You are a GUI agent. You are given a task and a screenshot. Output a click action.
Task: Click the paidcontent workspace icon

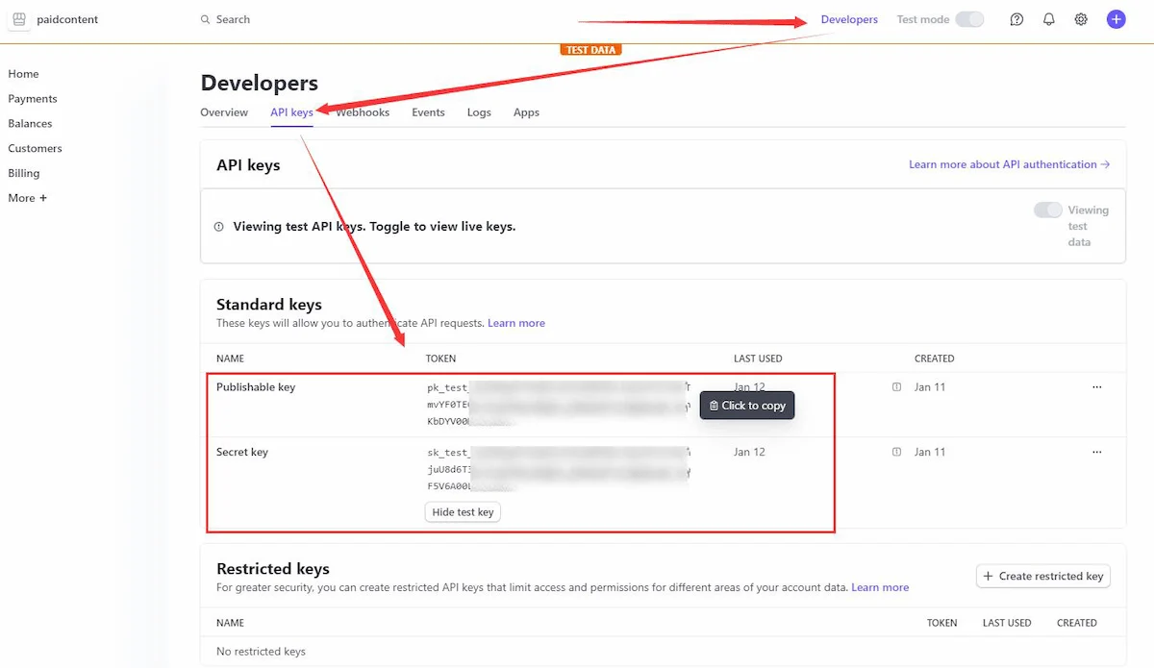coord(18,19)
